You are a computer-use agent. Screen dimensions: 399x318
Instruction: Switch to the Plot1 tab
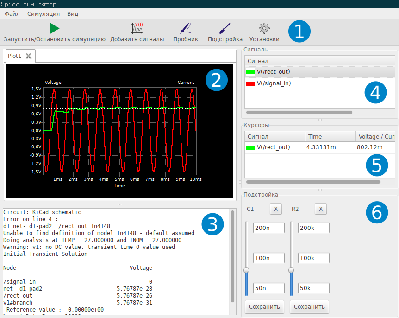pos(15,56)
